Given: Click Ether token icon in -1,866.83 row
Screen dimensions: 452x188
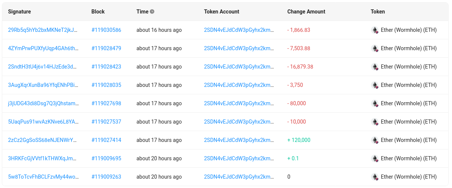Looking at the screenshot, I should (375, 30).
